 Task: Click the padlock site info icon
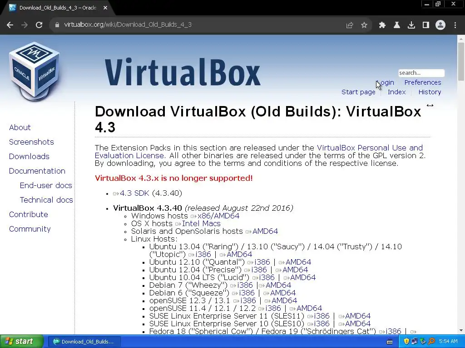click(57, 25)
